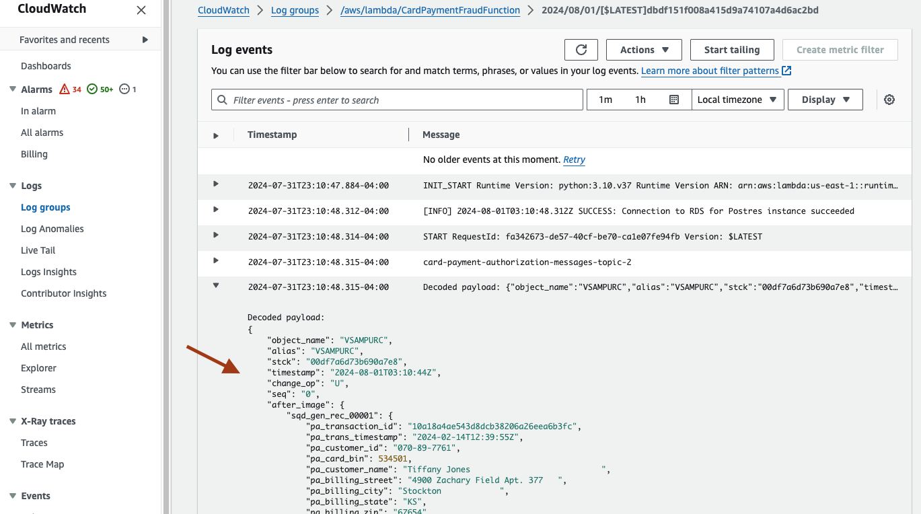921x514 pixels.
Task: Select the 1h time range
Action: [640, 100]
